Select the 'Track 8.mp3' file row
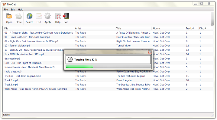The width and height of the screenshot is (217, 120). [11, 85]
